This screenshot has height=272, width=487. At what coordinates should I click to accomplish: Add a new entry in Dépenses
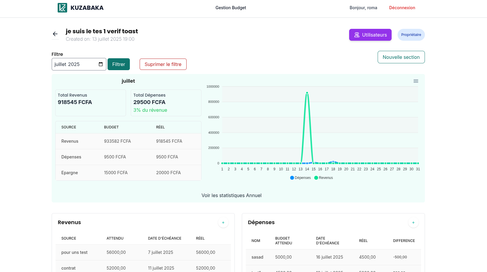coord(413,223)
